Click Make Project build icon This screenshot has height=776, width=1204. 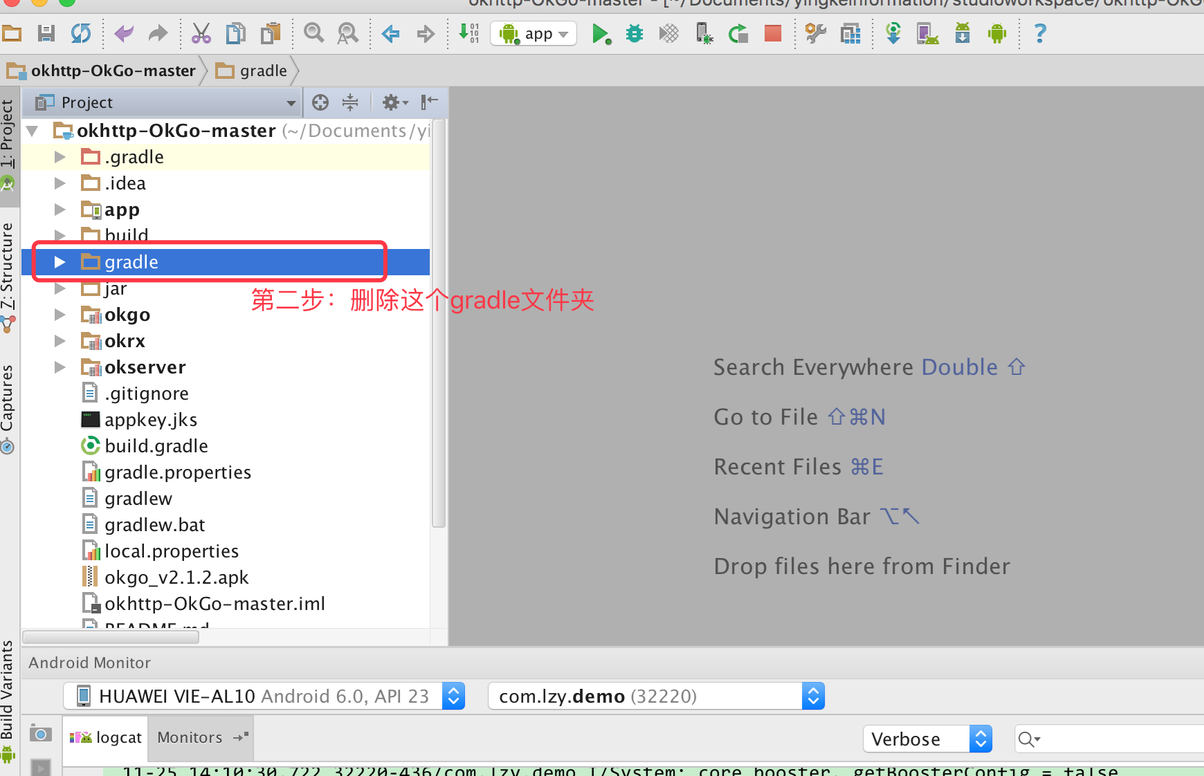coord(469,33)
